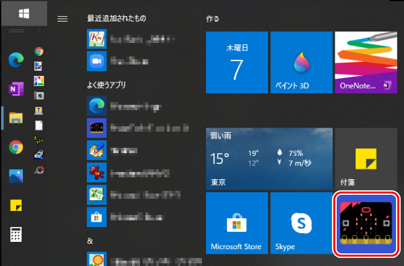Open the calendar tile showing 木曜日 7
The image size is (404, 266).
click(x=237, y=62)
